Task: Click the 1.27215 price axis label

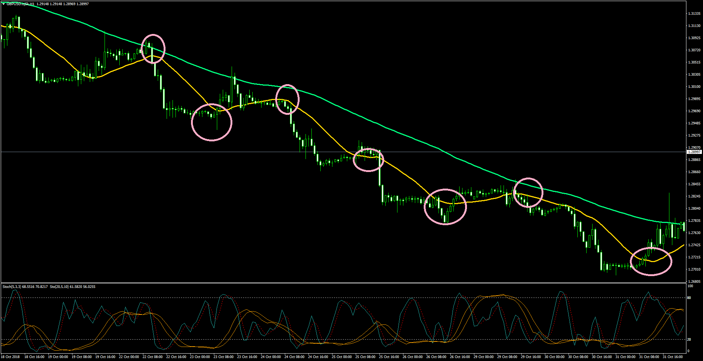Action: click(x=694, y=257)
